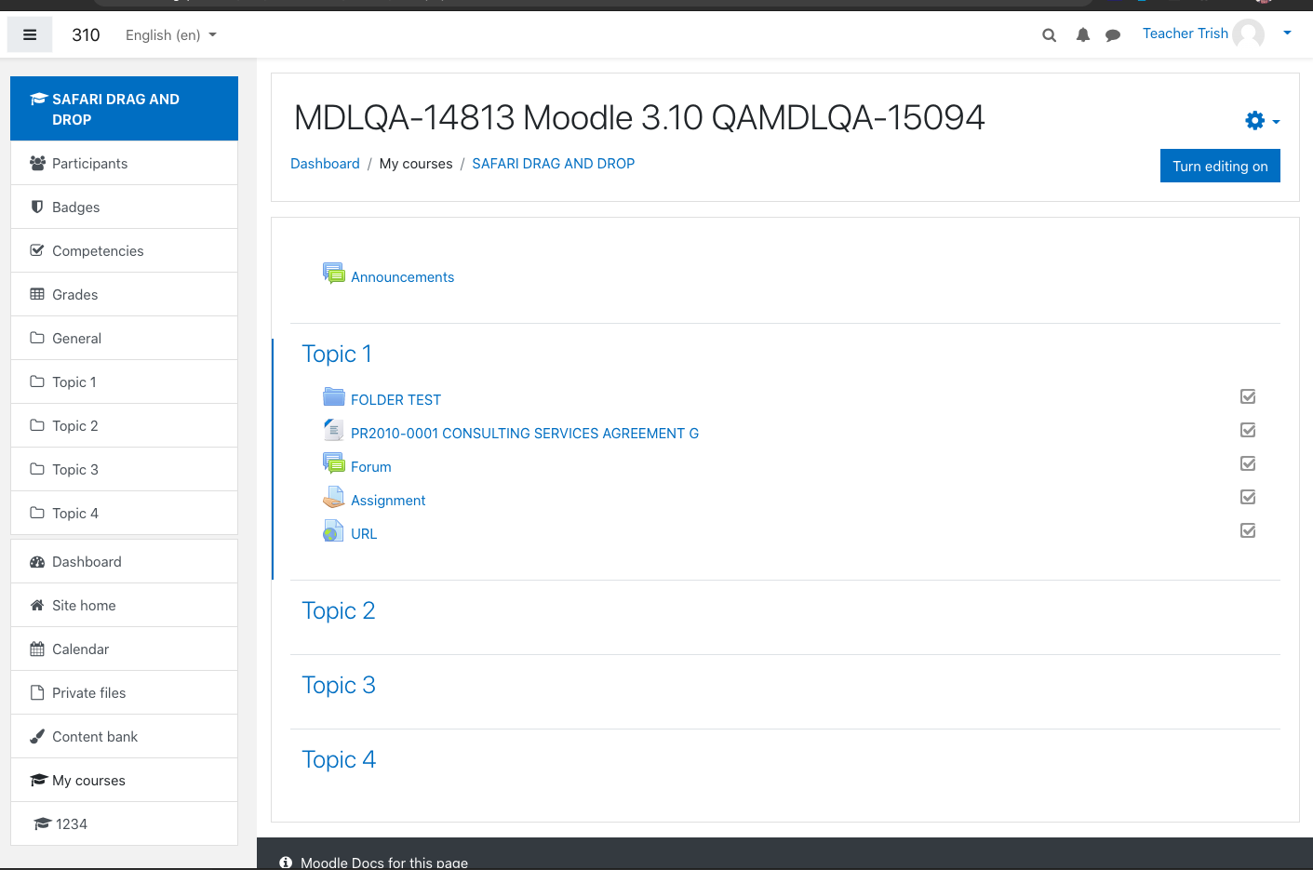Open PR2010-0001 CONSULTING SERVICES AGREEMENT G
This screenshot has height=870, width=1313.
coord(525,434)
